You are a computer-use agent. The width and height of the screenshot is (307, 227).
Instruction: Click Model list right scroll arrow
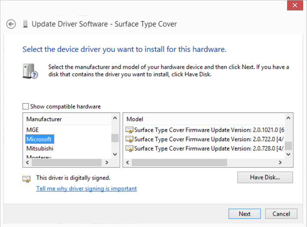(x=280, y=162)
